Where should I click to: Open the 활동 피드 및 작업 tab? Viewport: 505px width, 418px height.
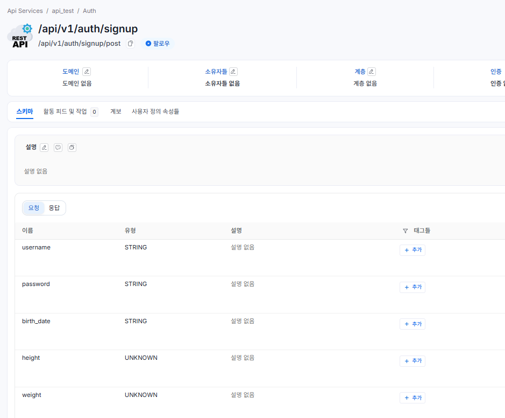(65, 112)
